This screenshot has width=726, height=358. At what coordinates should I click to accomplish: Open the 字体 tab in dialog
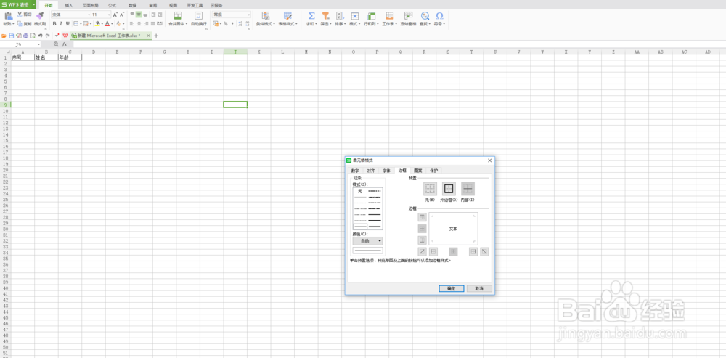[387, 171]
